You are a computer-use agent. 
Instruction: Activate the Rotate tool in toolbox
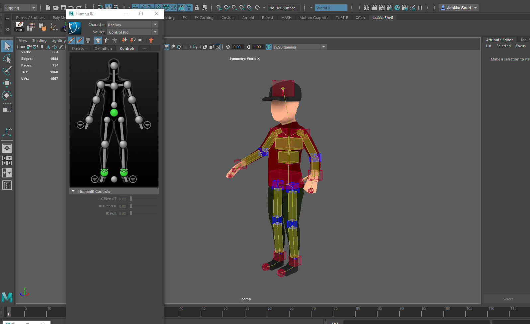click(x=7, y=95)
